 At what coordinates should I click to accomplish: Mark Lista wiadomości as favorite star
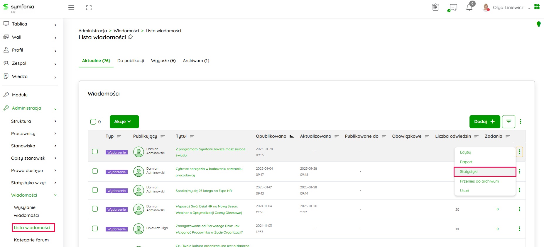[130, 37]
